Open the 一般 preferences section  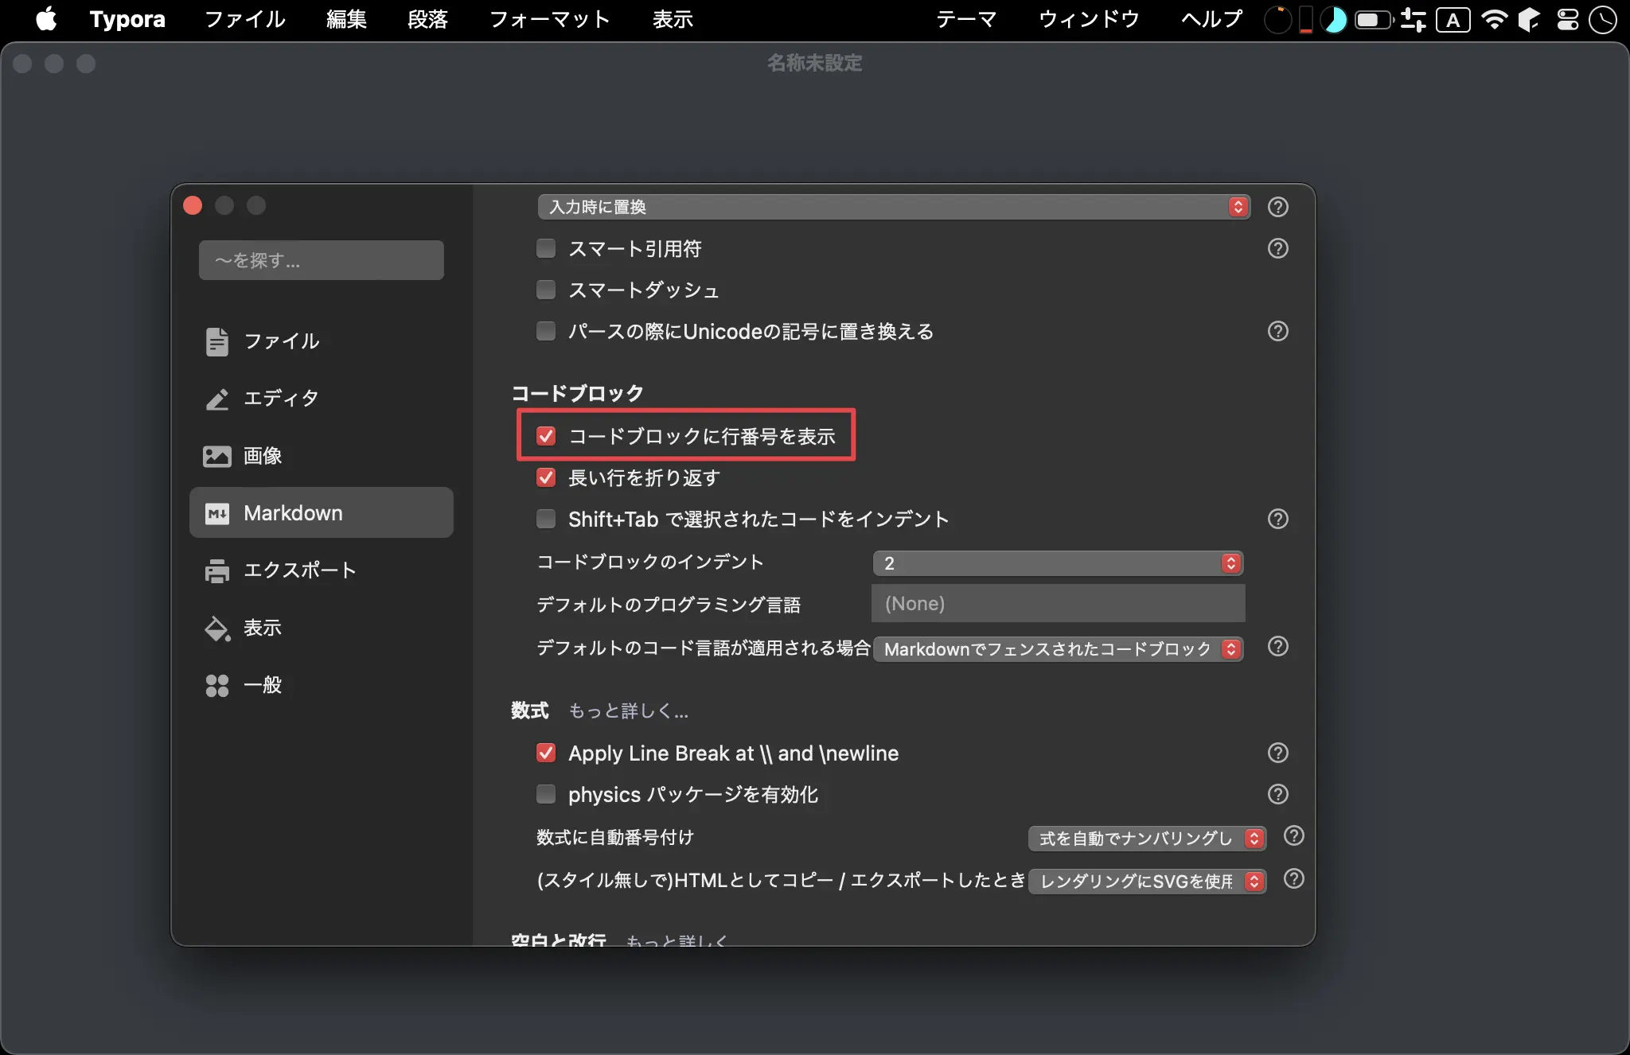click(x=322, y=685)
